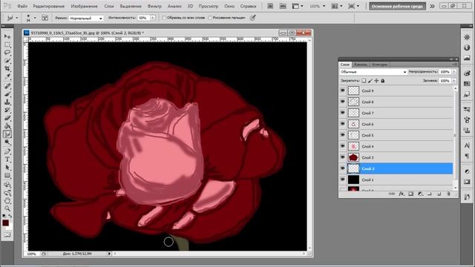The height and width of the screenshot is (267, 475).
Task: Hide layer Слой 8
Action: pyautogui.click(x=343, y=102)
